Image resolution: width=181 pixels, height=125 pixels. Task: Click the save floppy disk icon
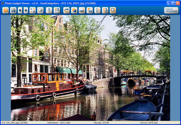pos(13,10)
